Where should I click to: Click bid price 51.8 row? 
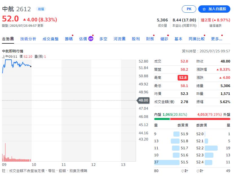[x=171, y=141]
